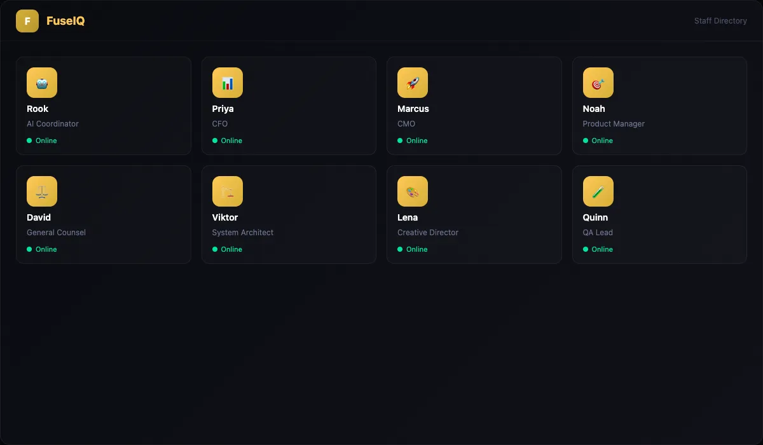Open the Staff Directory link
Image resolution: width=763 pixels, height=445 pixels.
[720, 21]
